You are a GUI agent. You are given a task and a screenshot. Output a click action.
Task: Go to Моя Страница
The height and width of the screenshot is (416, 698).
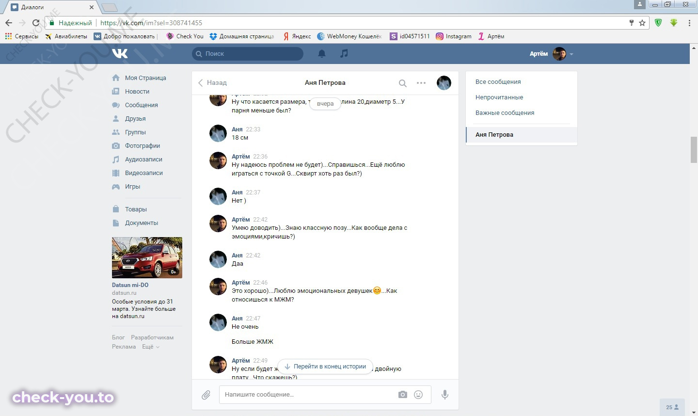(x=145, y=78)
